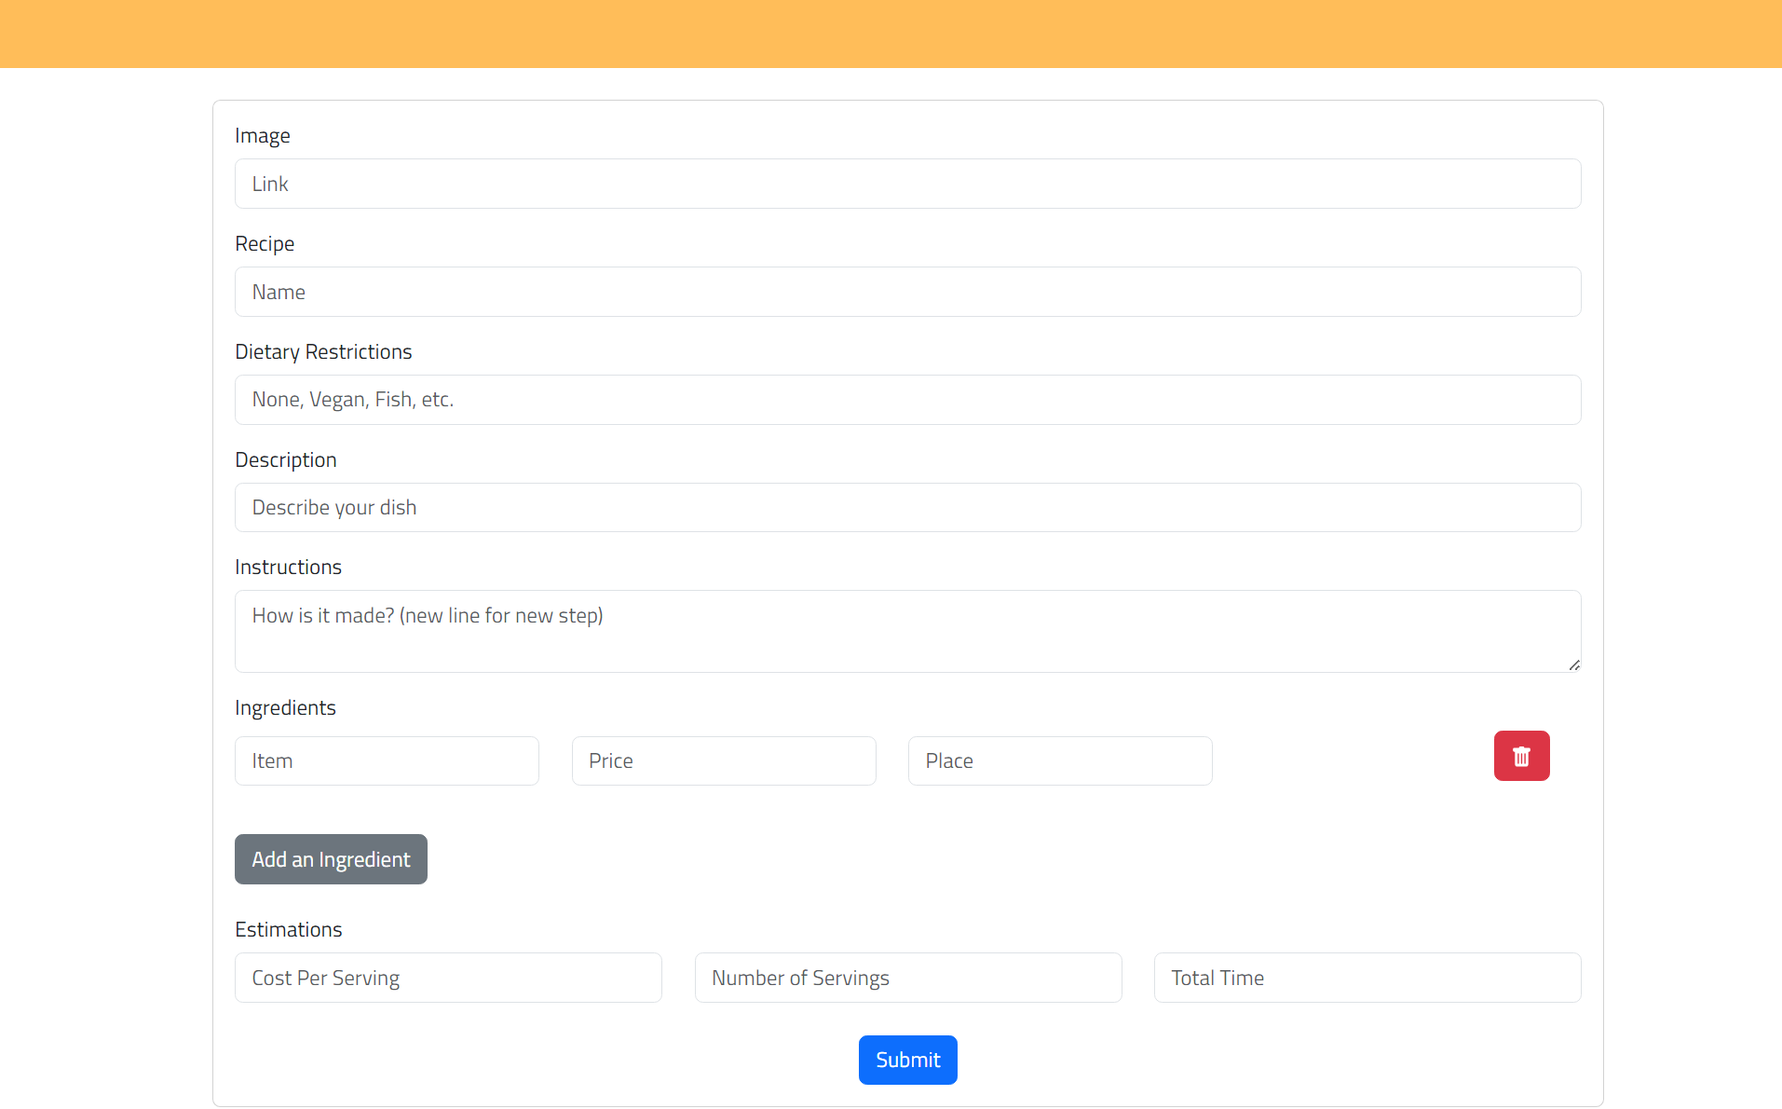Click the Instructions label
This screenshot has height=1109, width=1782.
pos(288,568)
